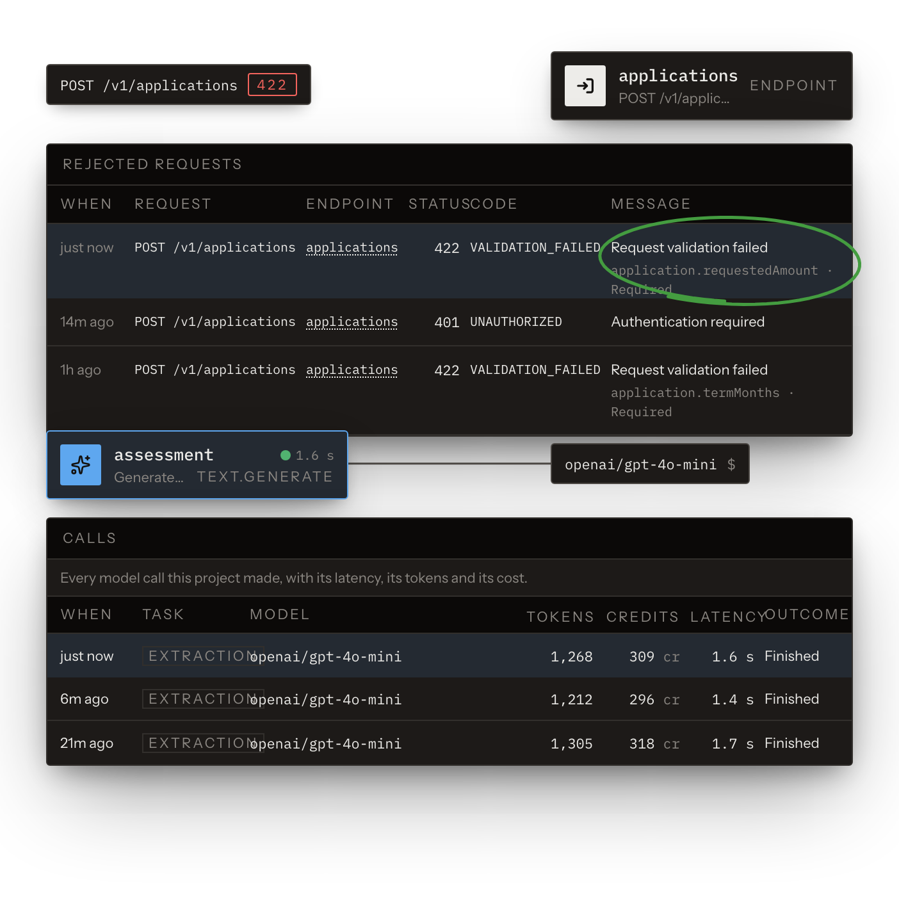Open applications link in the 14m ago row
This screenshot has height=899, width=899.
pos(352,322)
